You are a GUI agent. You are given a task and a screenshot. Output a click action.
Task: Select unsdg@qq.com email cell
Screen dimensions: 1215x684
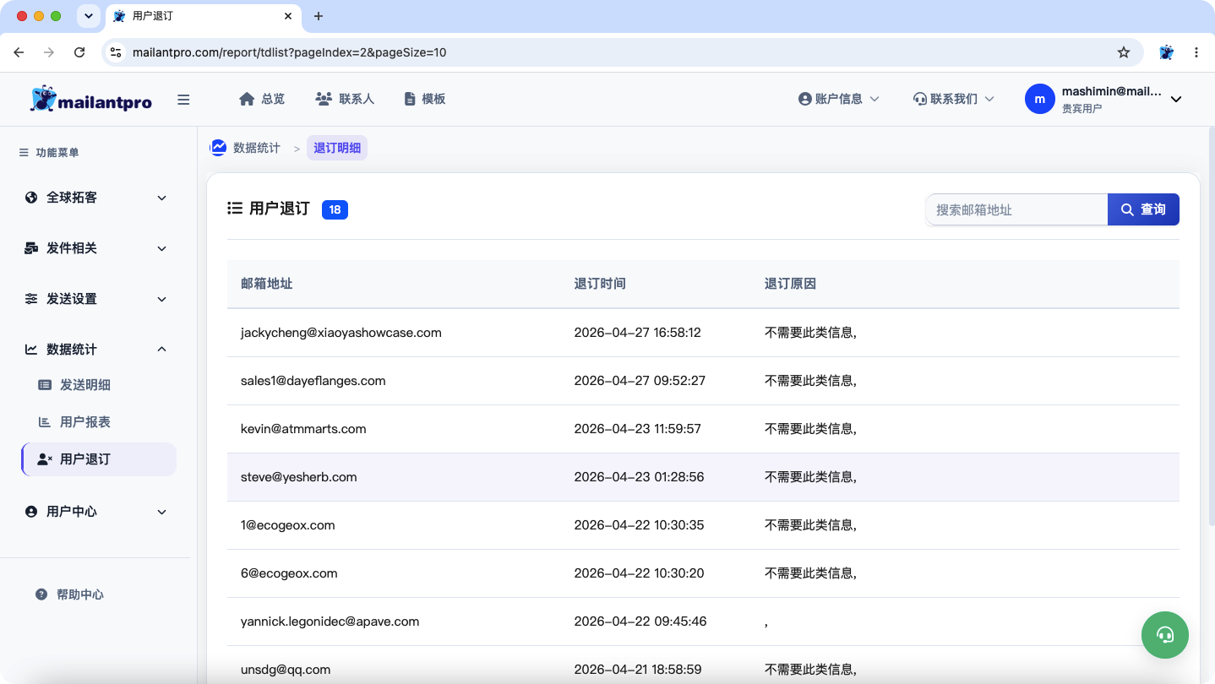pyautogui.click(x=286, y=670)
